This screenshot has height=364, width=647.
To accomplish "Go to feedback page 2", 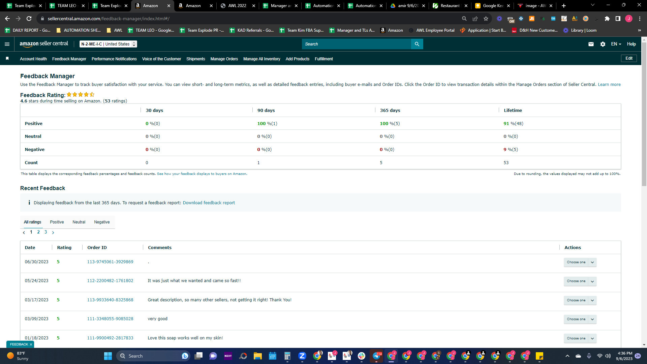I will (x=38, y=232).
